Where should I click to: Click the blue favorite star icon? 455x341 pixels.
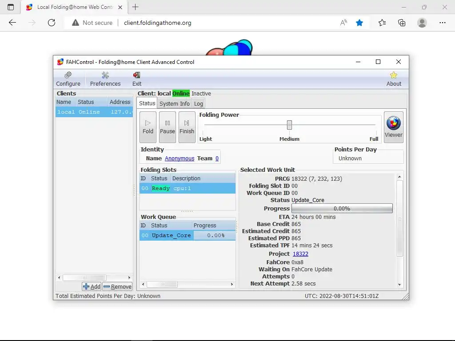tap(359, 23)
